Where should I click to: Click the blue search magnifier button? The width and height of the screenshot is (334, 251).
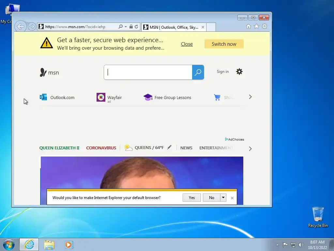tap(198, 72)
